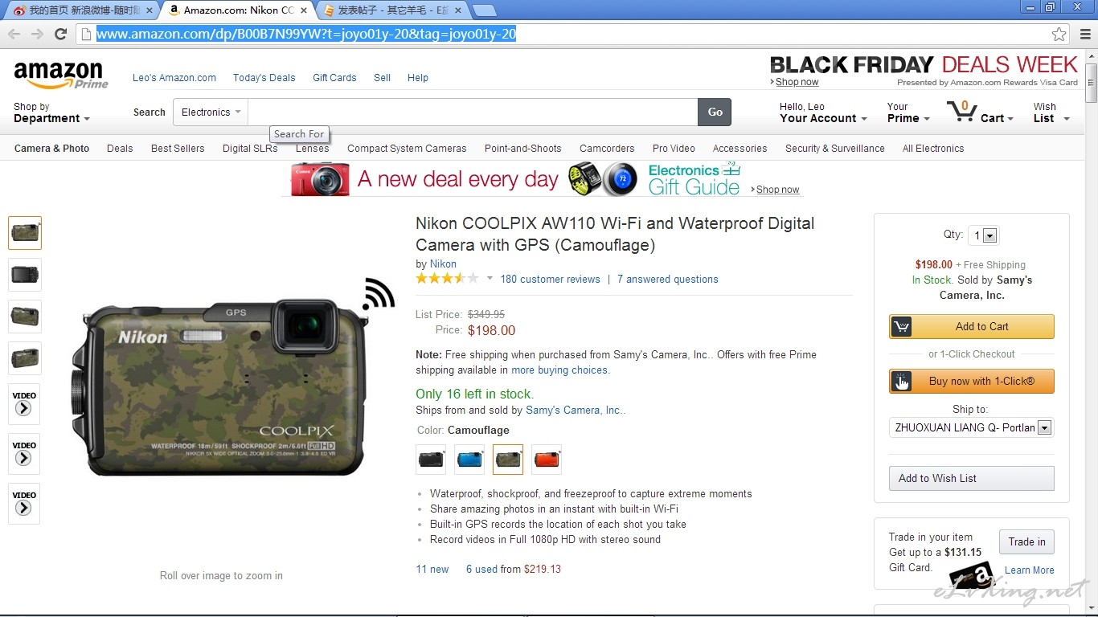1098x617 pixels.
Task: Open the 6 used offers link
Action: point(481,570)
